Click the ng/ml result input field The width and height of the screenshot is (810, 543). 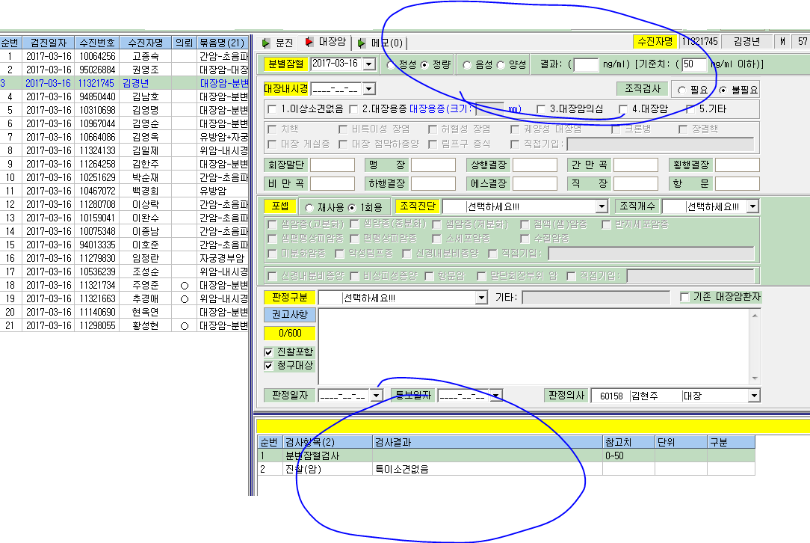(586, 64)
